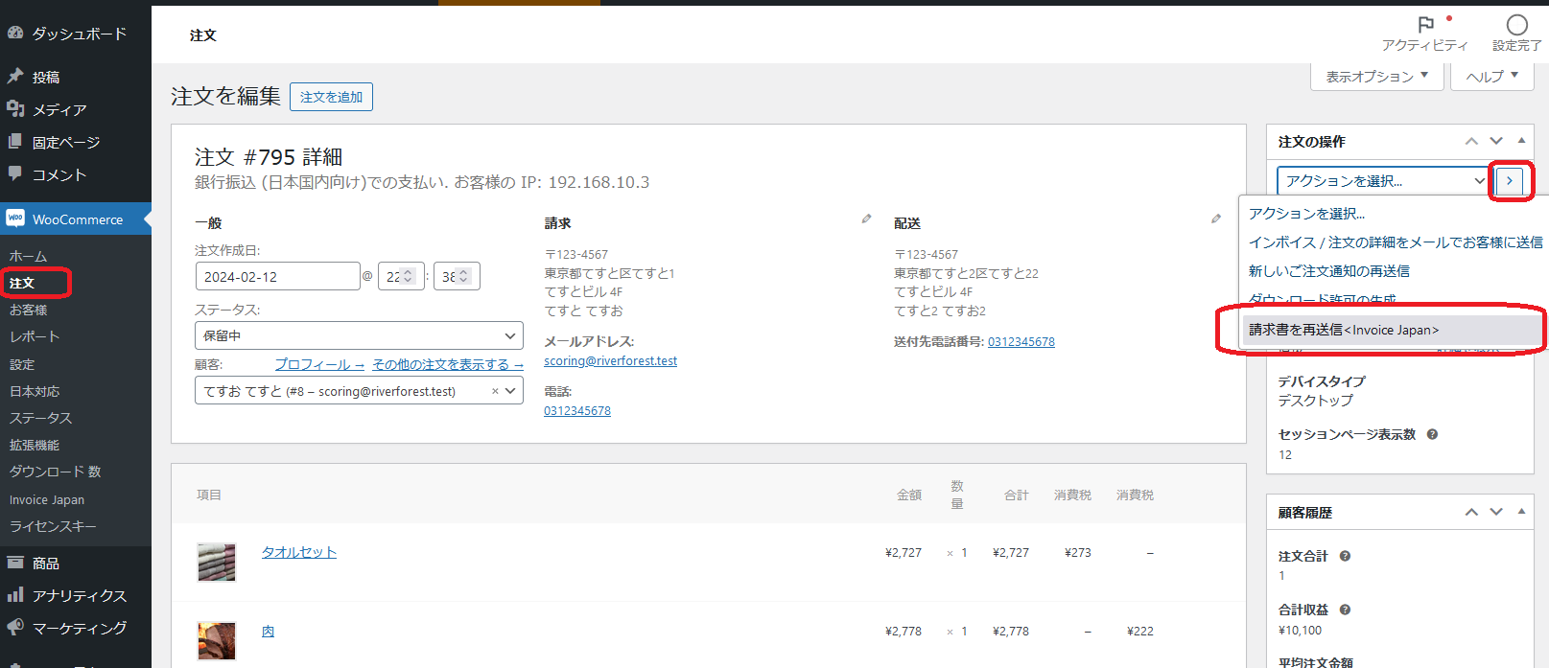Click the ¥273 tax value for タオルセット
Image resolution: width=1549 pixels, height=668 pixels.
(1078, 553)
